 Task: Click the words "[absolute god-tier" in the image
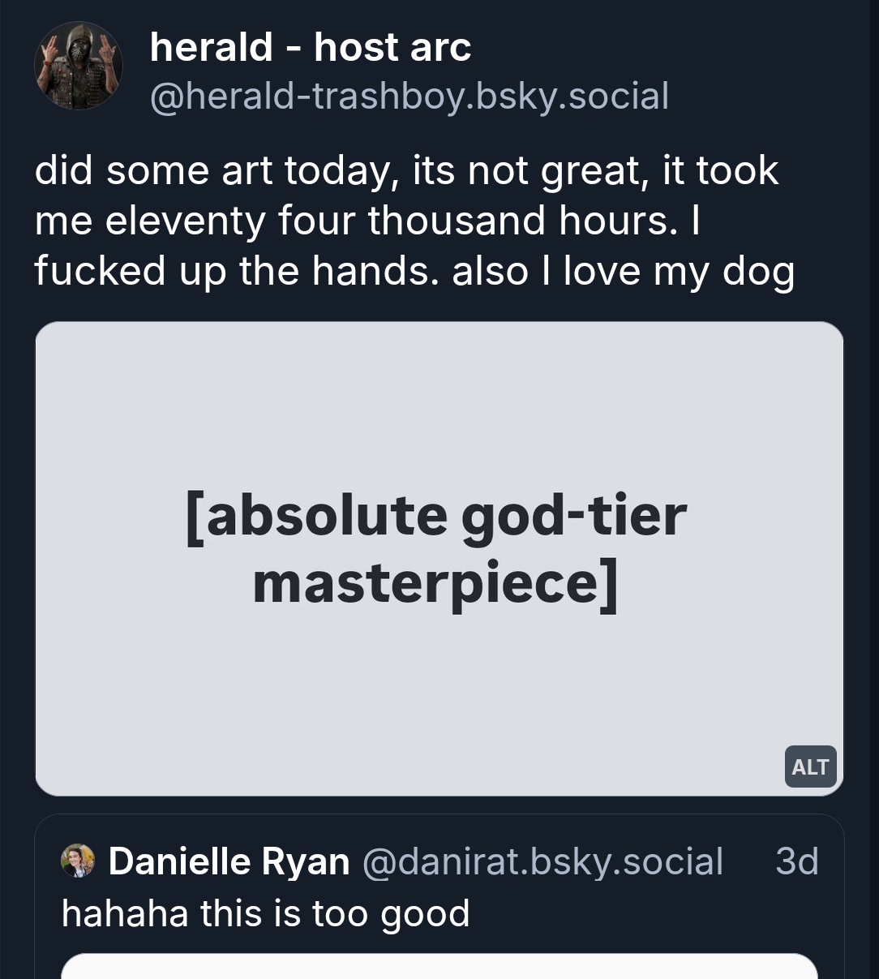pyautogui.click(x=436, y=515)
